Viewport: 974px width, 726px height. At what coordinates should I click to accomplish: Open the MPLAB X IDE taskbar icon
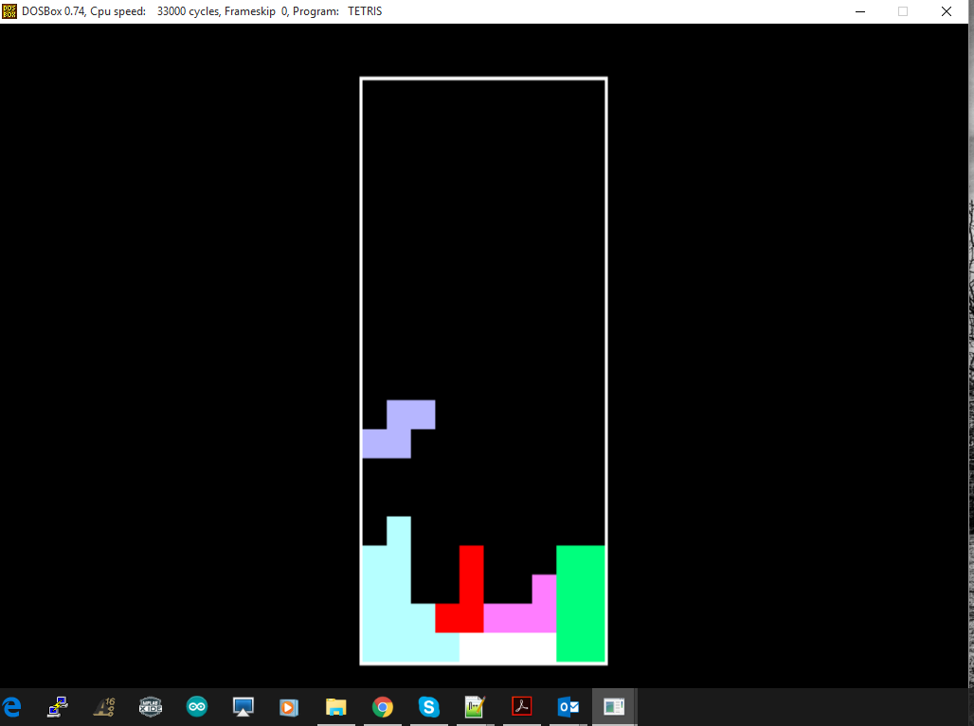pos(151,707)
